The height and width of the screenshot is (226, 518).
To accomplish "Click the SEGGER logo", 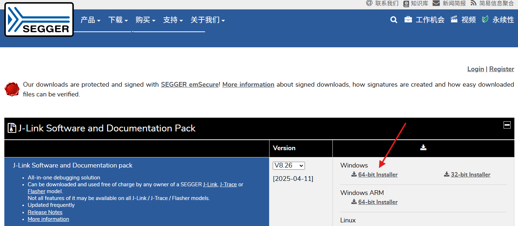I will 39,19.
